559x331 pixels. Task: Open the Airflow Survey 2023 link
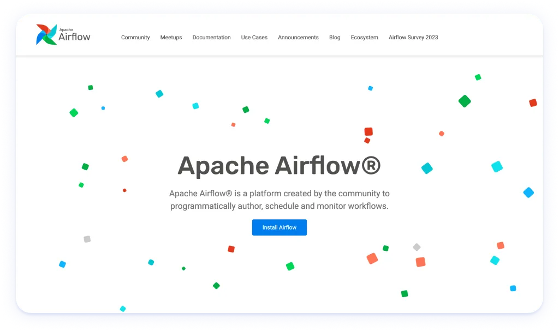click(x=413, y=38)
